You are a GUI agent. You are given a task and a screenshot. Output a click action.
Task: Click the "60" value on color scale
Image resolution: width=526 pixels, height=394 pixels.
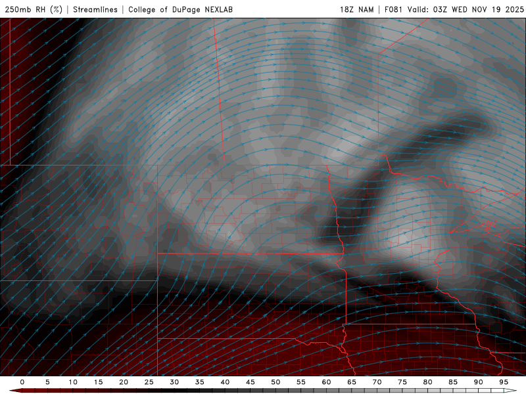[x=326, y=382]
